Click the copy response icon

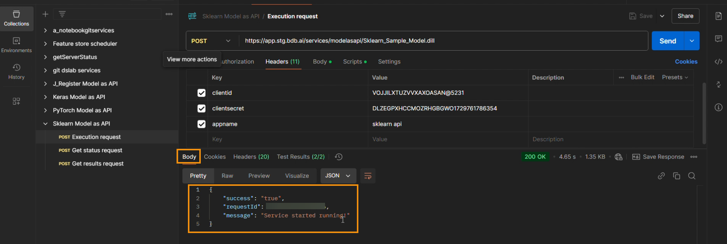point(677,176)
